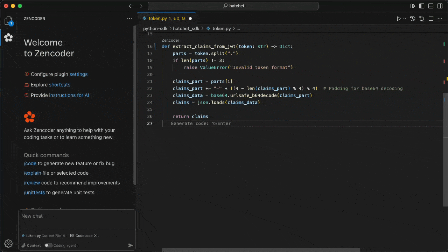Click line number 27 in gutter

click(150, 124)
